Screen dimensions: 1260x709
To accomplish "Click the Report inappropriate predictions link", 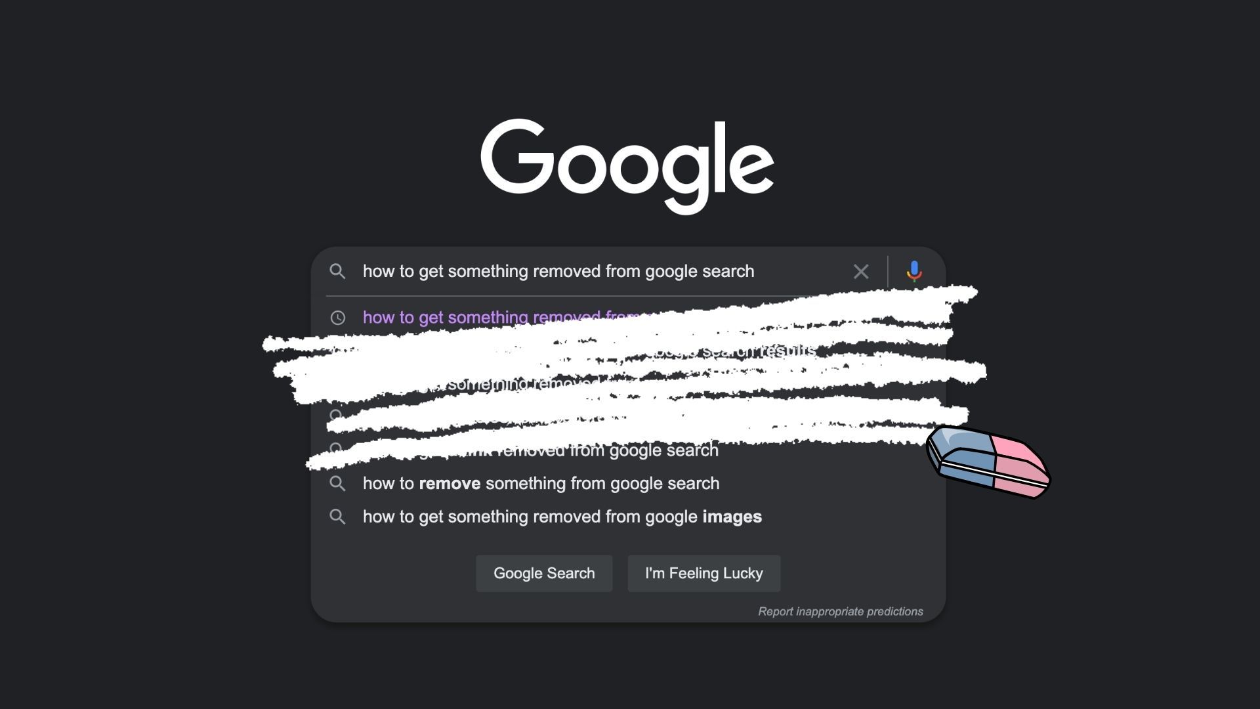I will tap(839, 611).
